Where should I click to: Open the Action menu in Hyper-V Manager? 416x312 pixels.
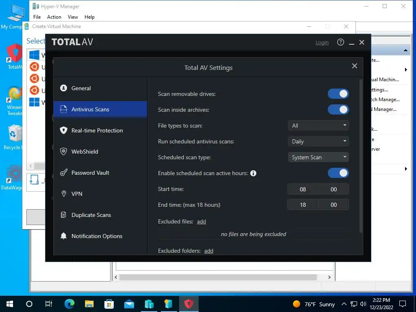(x=54, y=17)
